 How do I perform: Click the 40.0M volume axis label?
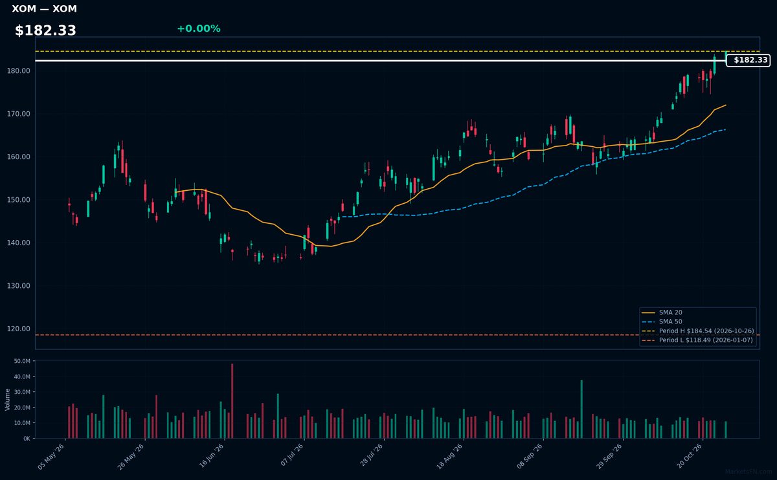(x=21, y=376)
